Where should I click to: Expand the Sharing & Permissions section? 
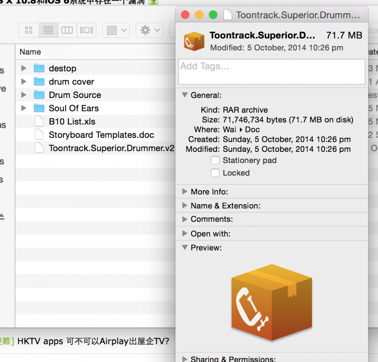pyautogui.click(x=185, y=359)
